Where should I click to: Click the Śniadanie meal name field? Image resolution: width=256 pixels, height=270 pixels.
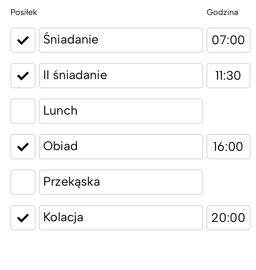pos(121,40)
